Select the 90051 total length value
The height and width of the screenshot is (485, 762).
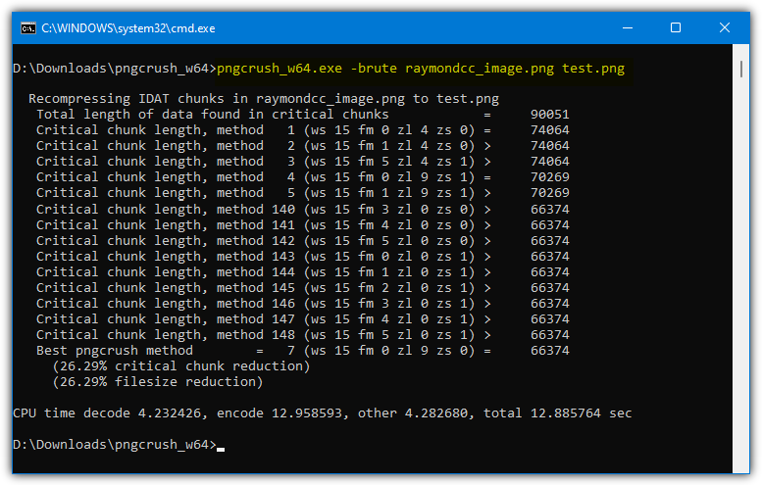(x=549, y=115)
